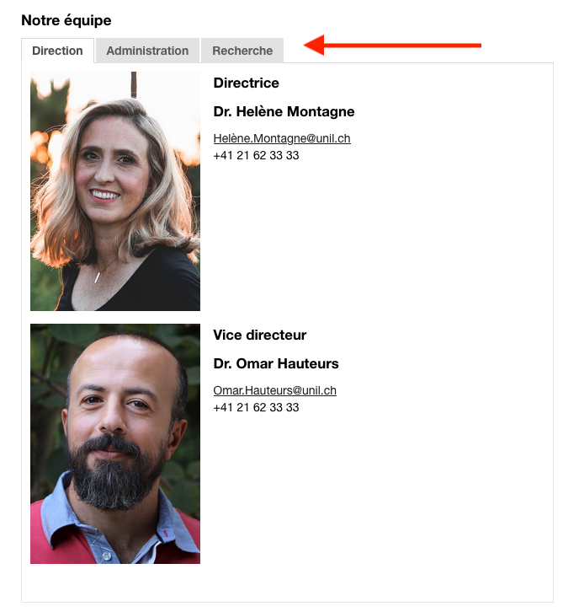Click the Vice directeur title text
The height and width of the screenshot is (612, 563).
tap(260, 335)
